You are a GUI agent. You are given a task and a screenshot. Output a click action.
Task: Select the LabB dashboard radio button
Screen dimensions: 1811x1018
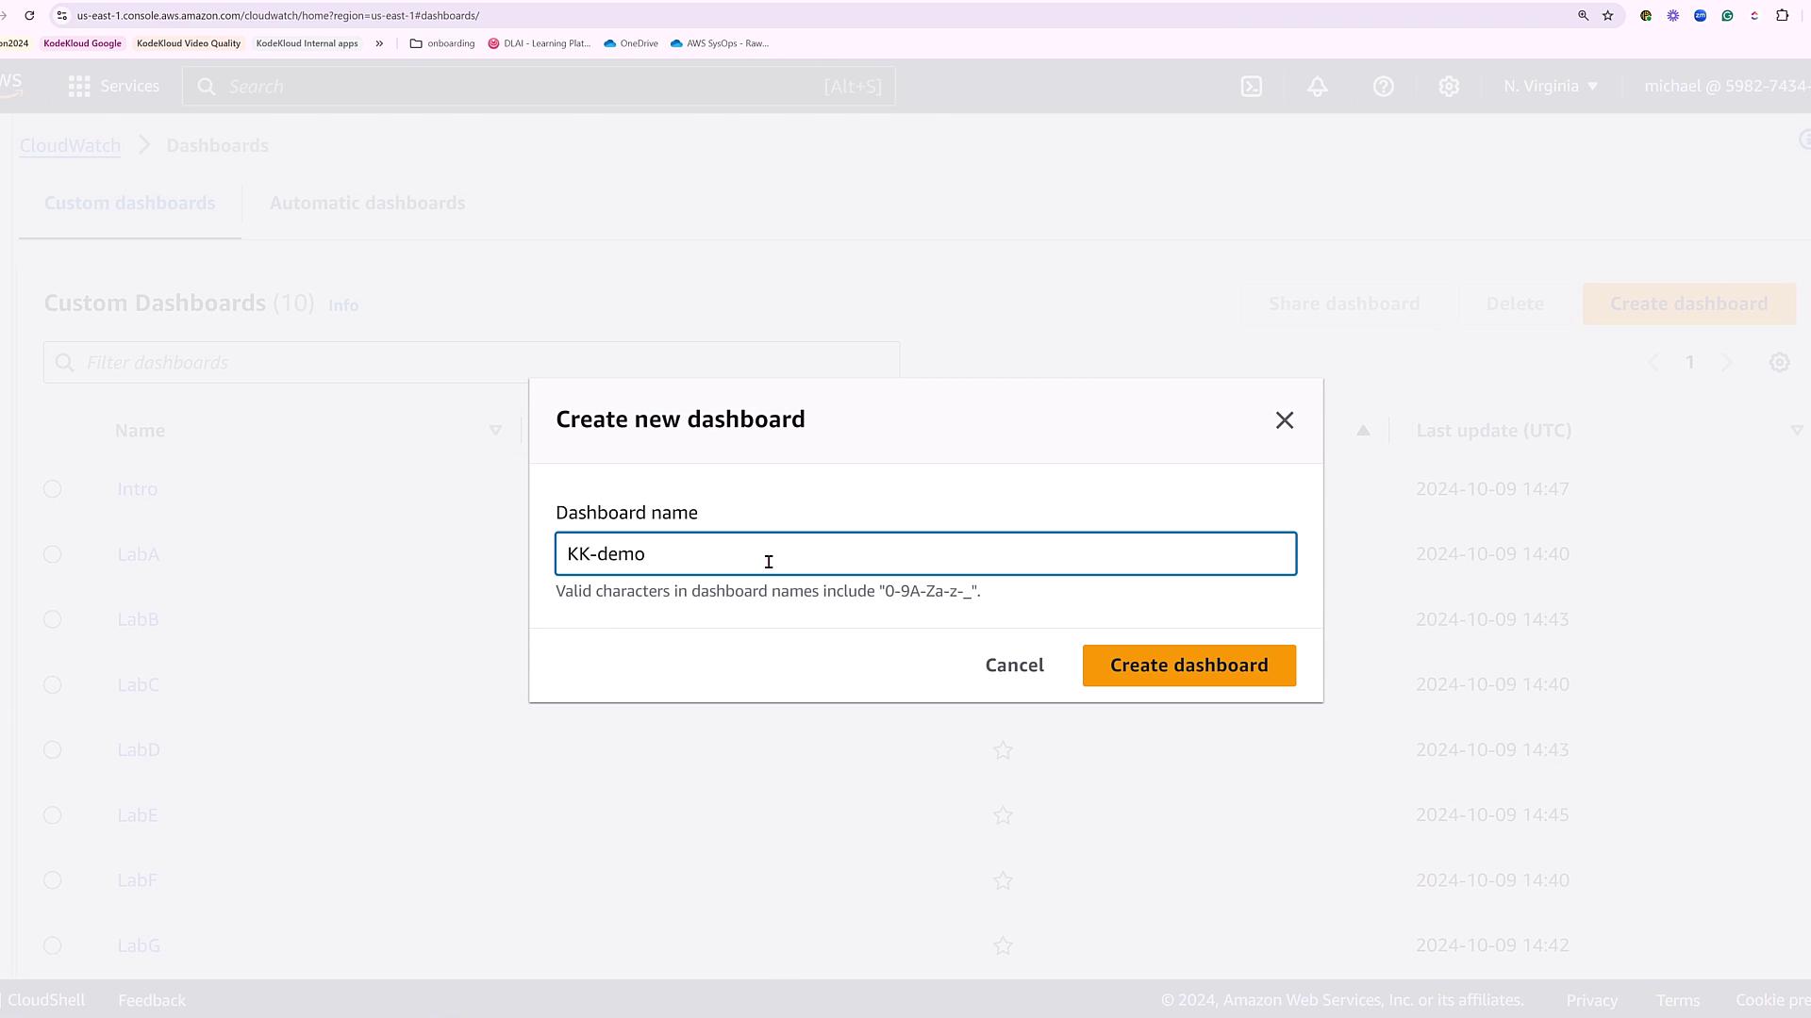[x=53, y=619]
